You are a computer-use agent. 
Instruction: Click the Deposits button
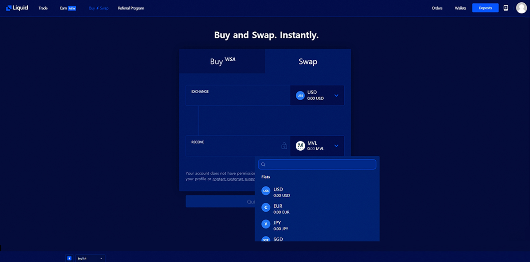click(x=485, y=8)
